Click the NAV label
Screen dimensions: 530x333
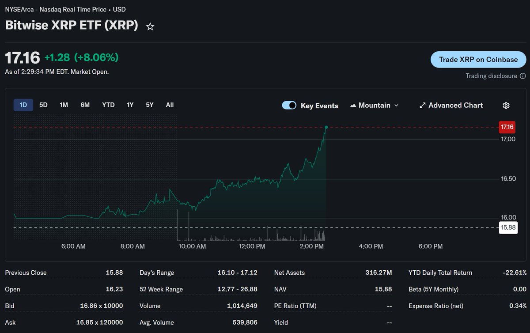(x=280, y=289)
